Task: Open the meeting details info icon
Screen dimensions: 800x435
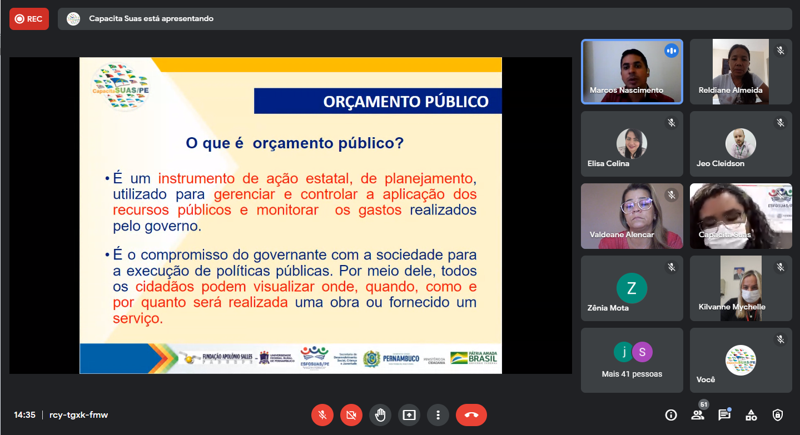Action: 671,415
